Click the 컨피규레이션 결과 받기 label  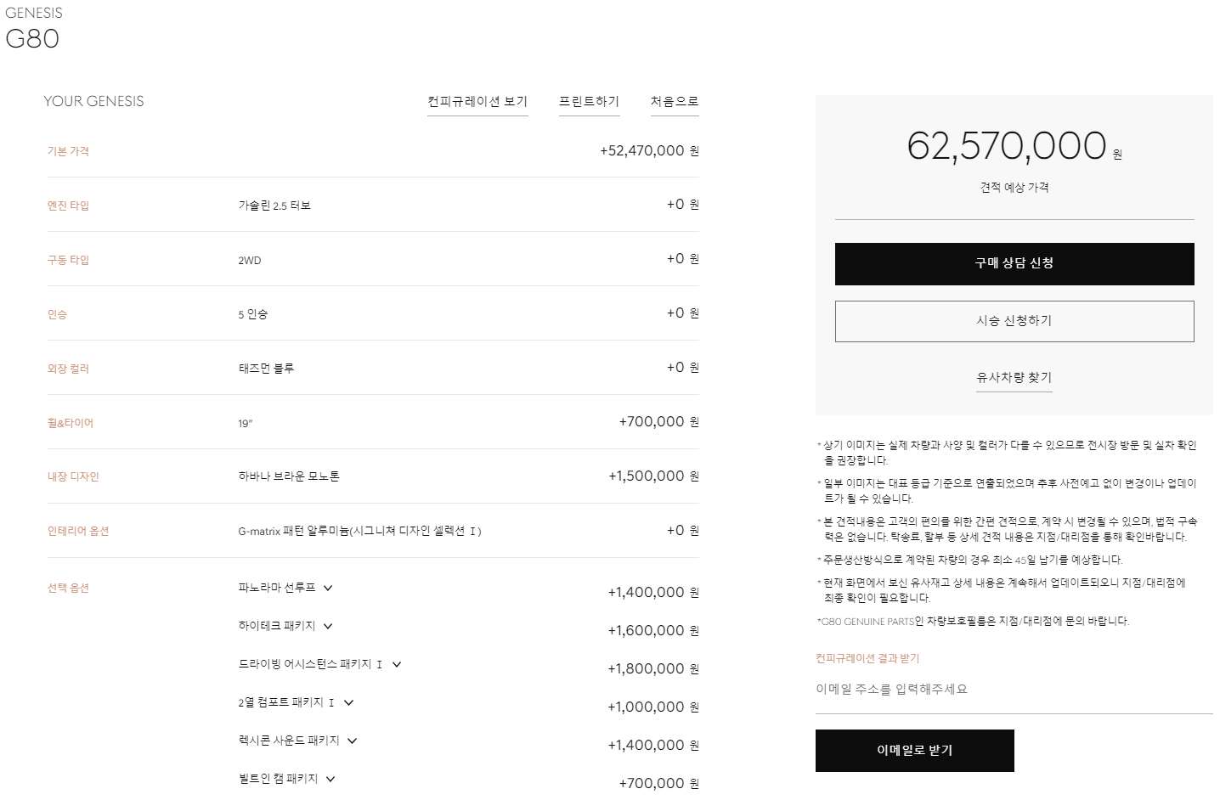tap(867, 659)
